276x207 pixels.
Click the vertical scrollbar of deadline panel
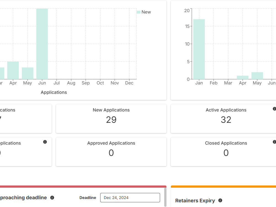click(165, 197)
